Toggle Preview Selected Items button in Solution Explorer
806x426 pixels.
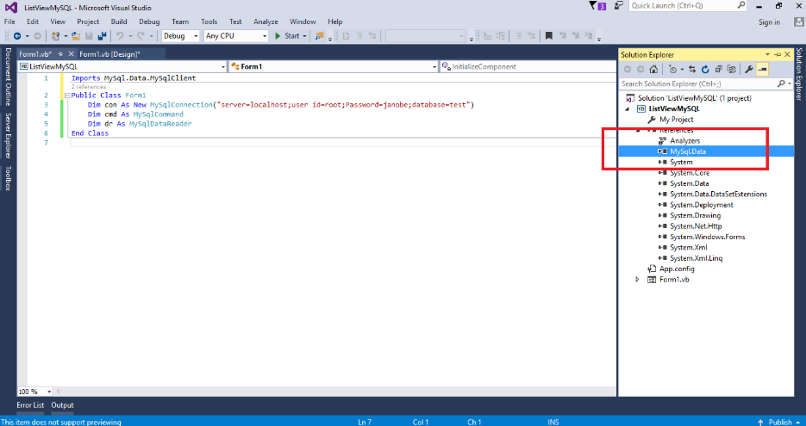(x=762, y=70)
